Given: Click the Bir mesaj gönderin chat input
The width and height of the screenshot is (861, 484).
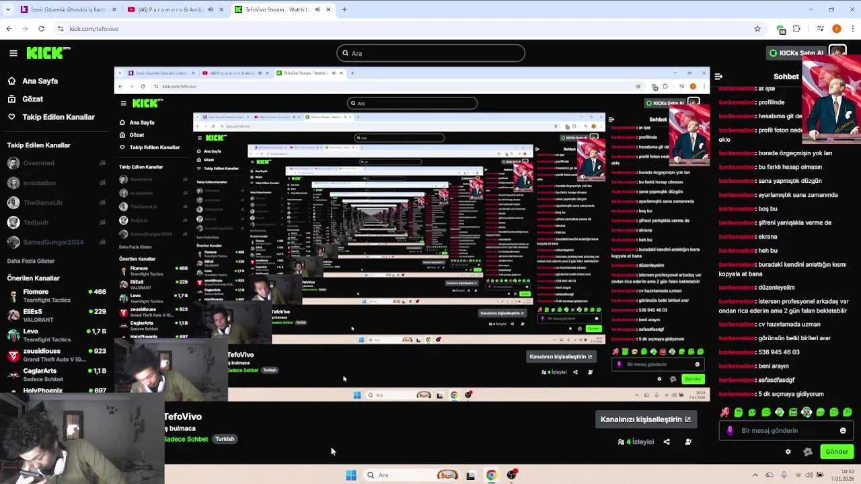Looking at the screenshot, I should tap(786, 431).
